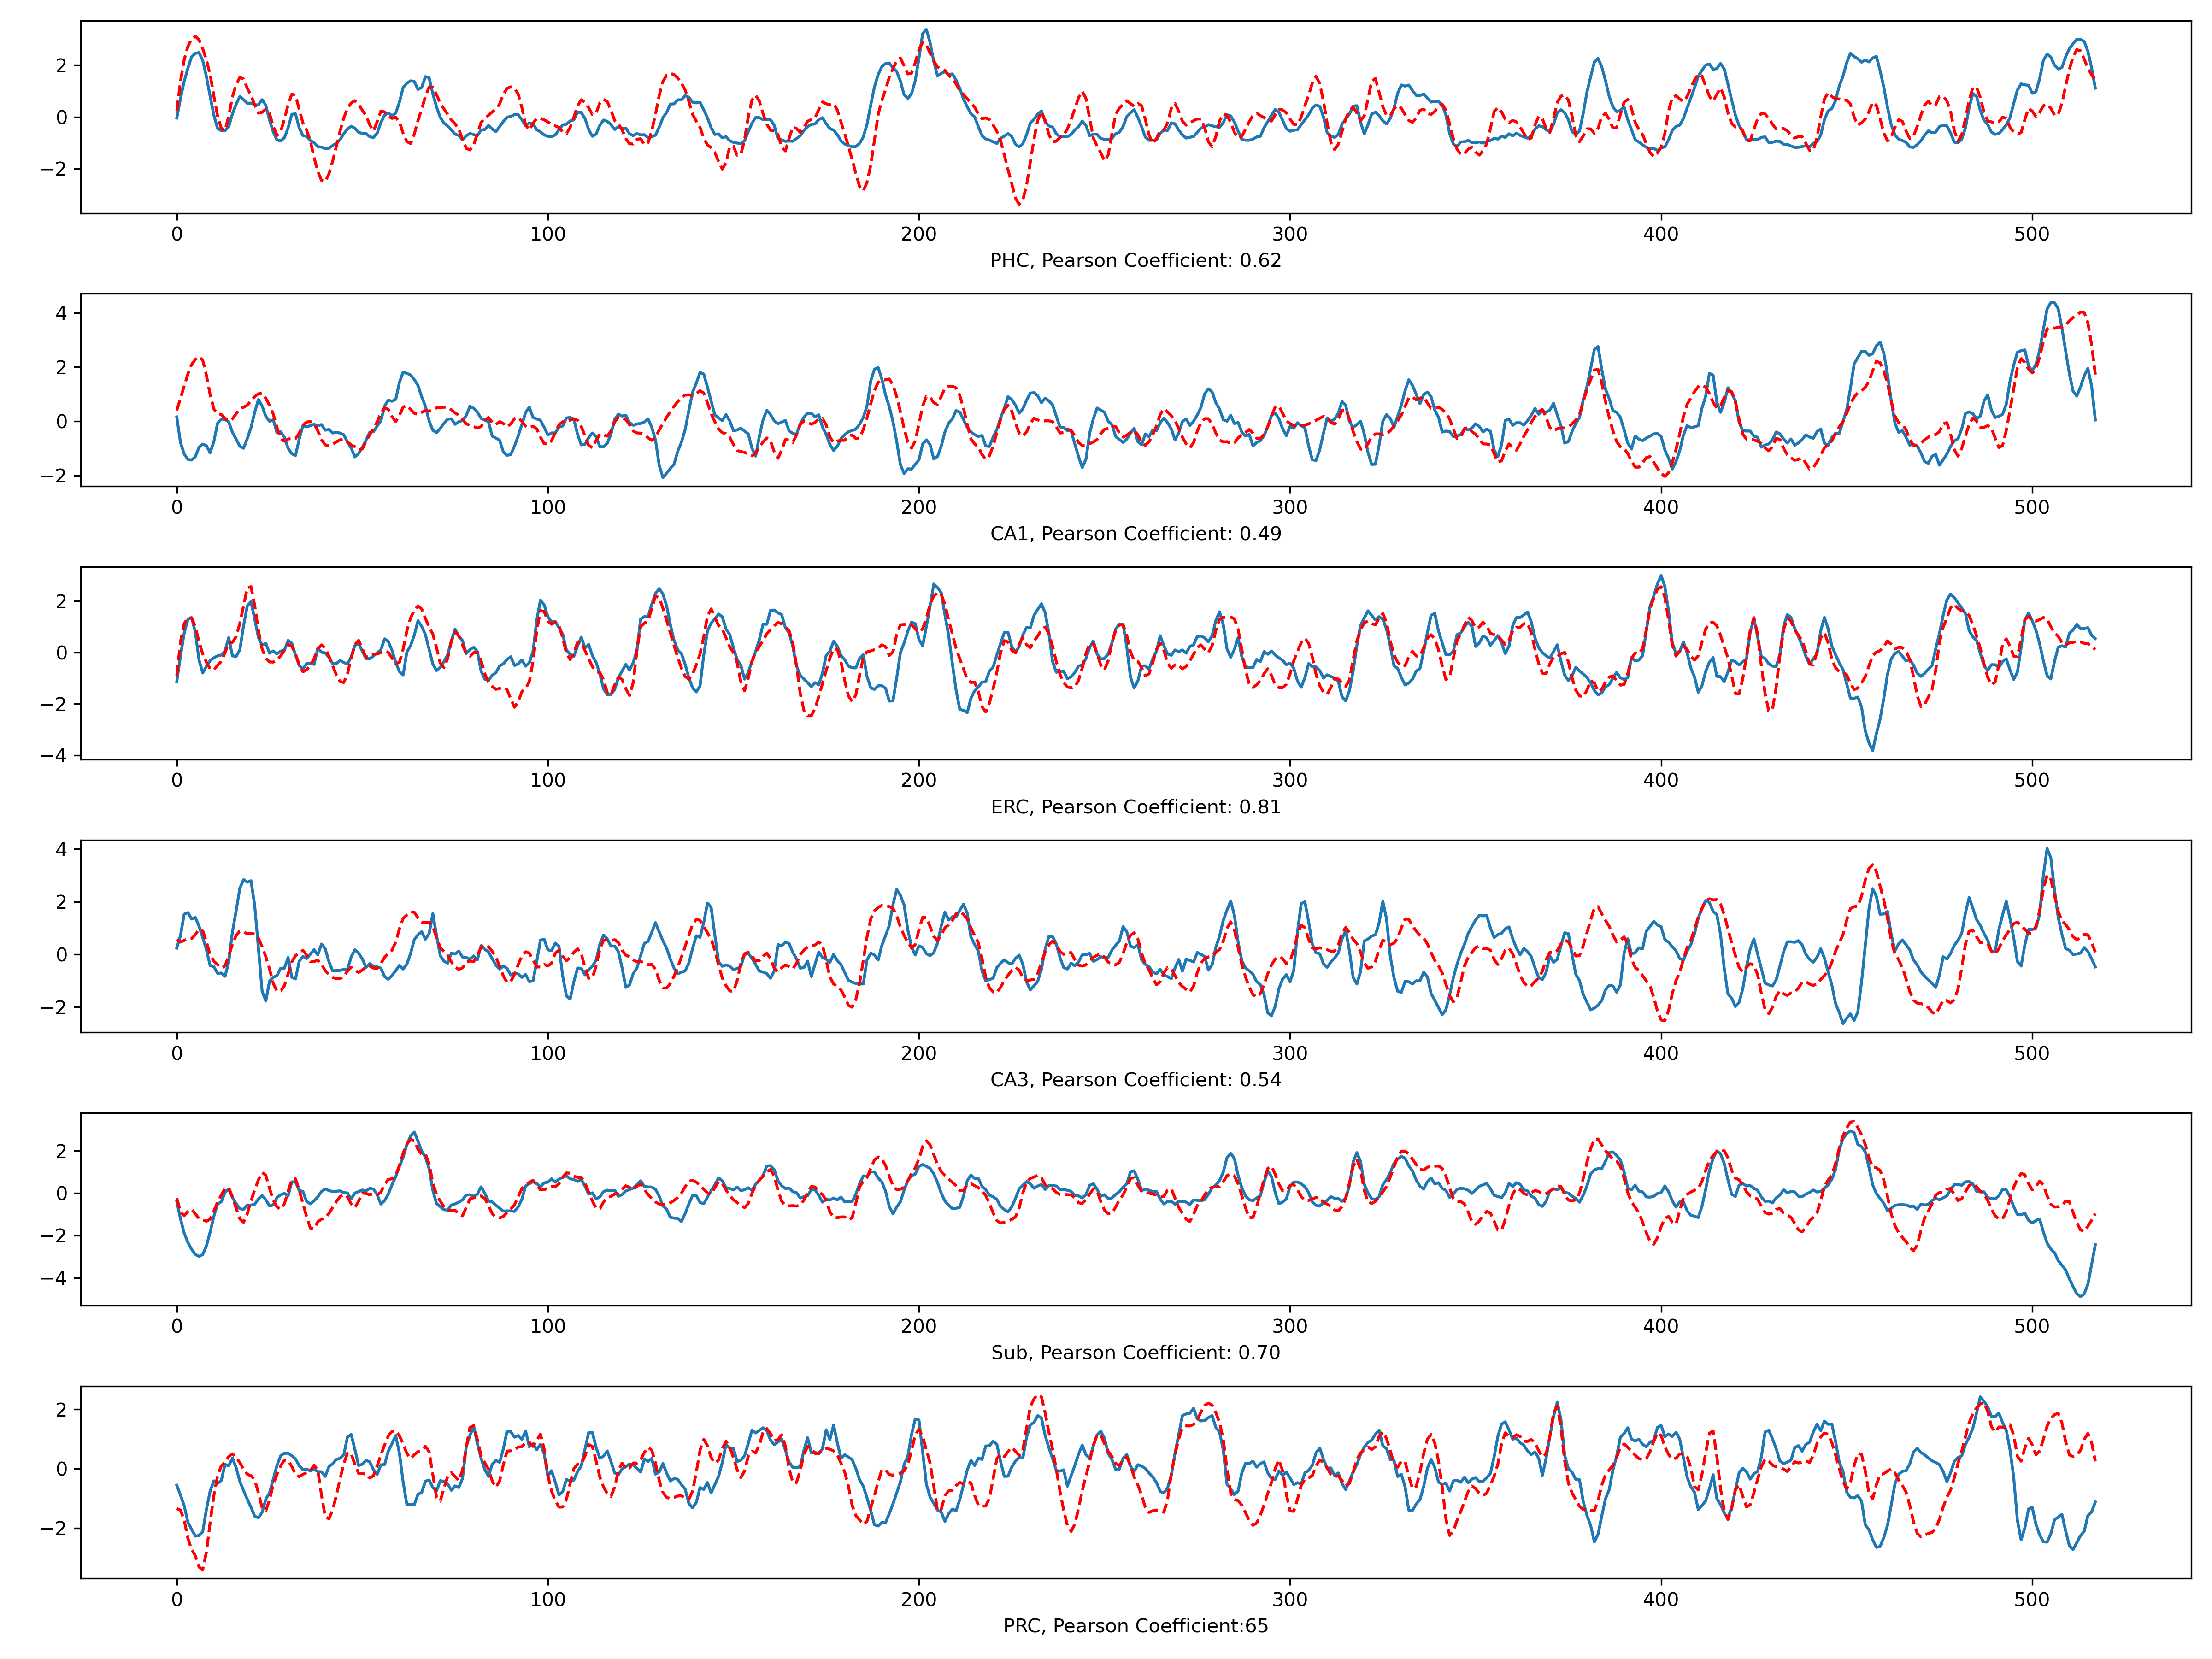Click the "PHC, Pearson Coefficient: 0.62" label
Viewport: 2212px width, 1659px height.
[x=1135, y=261]
